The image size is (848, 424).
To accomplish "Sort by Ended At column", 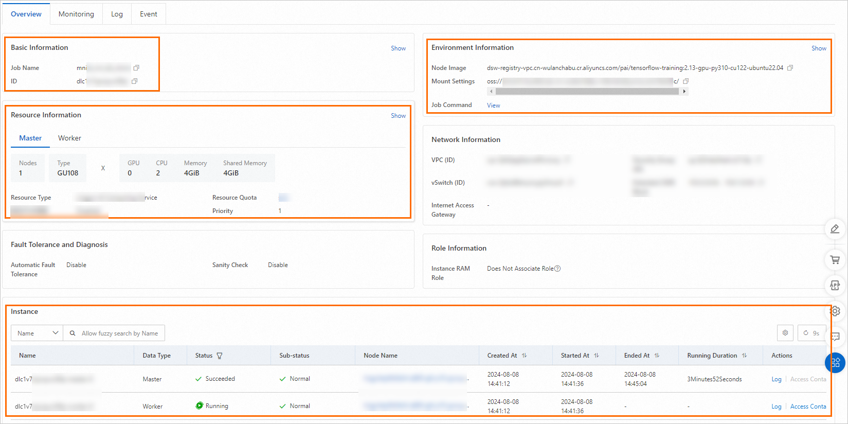I will point(657,356).
